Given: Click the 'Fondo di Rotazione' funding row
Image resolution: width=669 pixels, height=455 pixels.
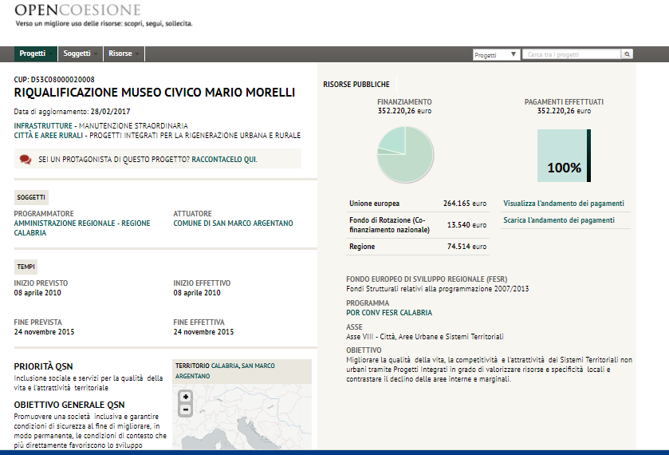Looking at the screenshot, I should click(x=418, y=225).
